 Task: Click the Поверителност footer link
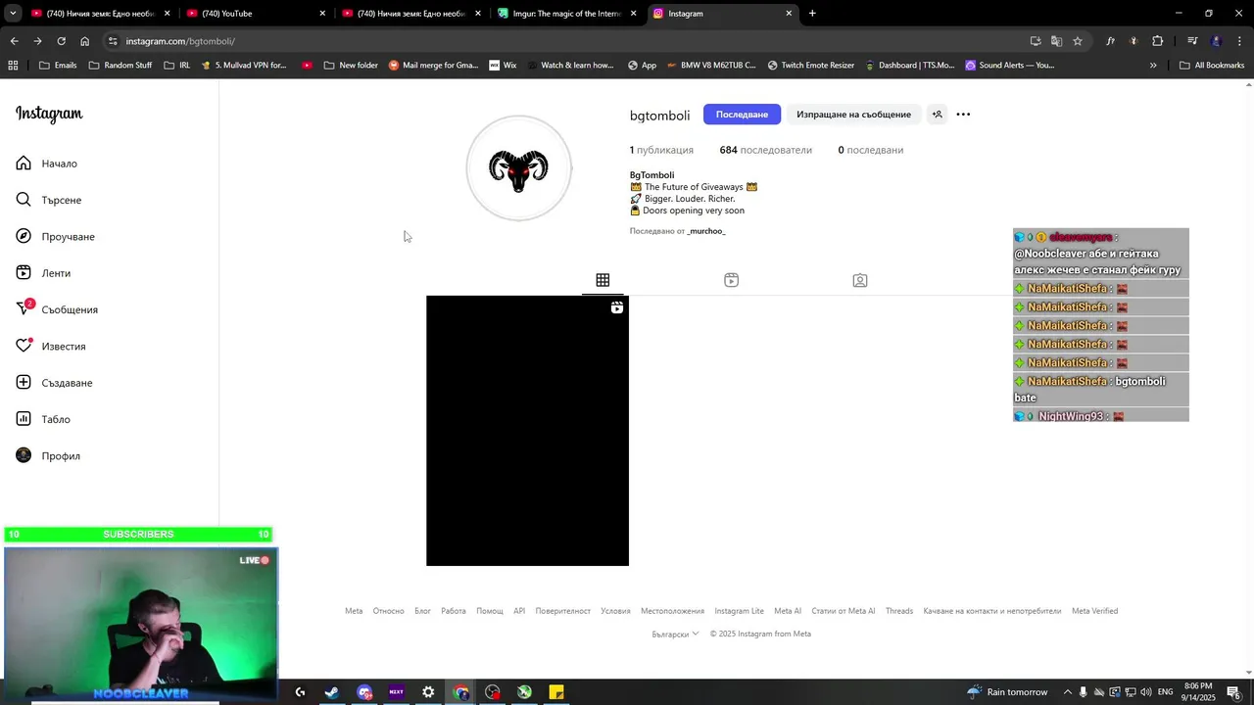[x=562, y=611]
